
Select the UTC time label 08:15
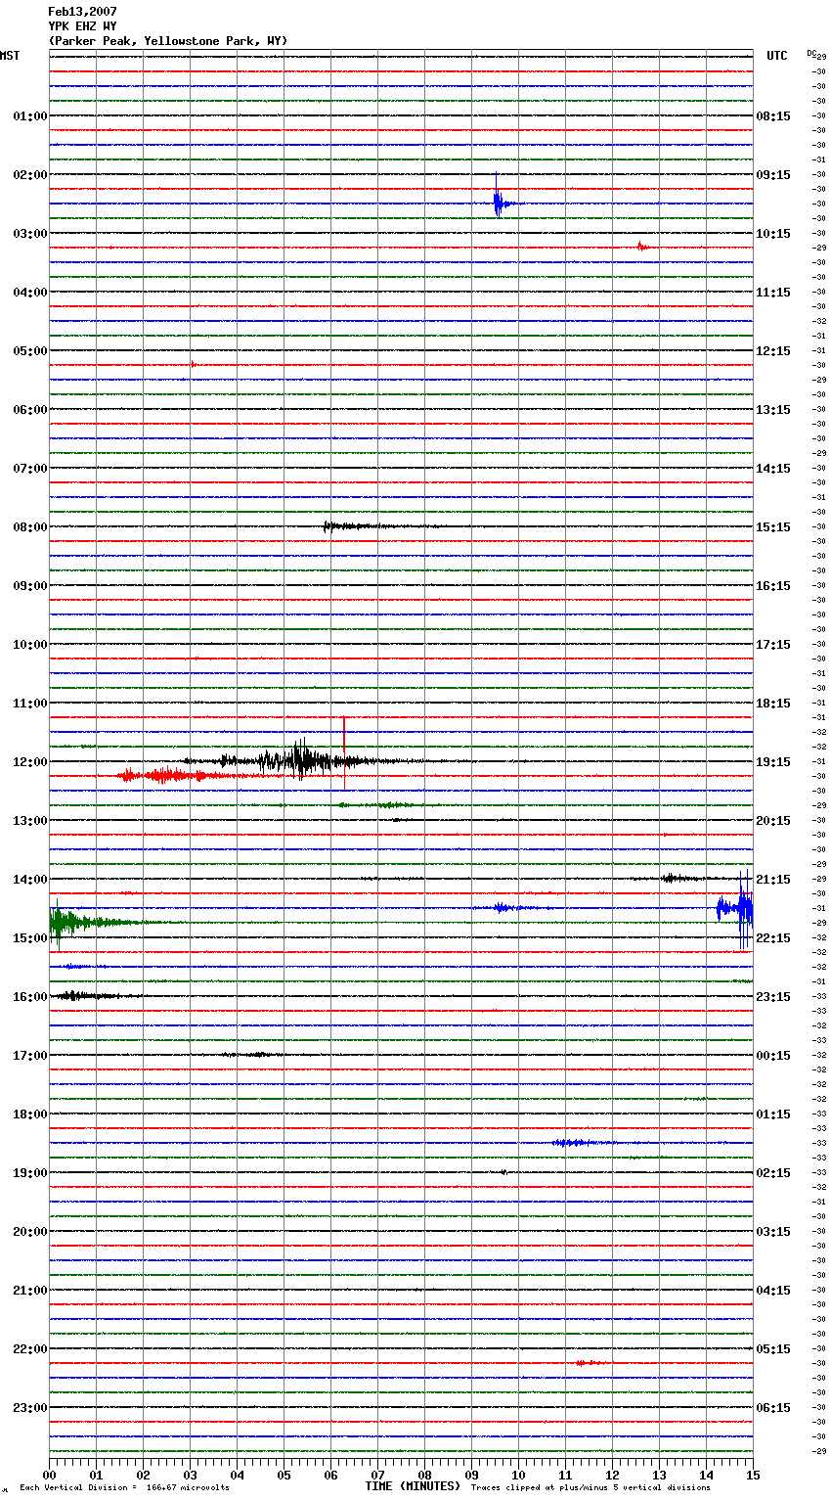click(x=773, y=116)
